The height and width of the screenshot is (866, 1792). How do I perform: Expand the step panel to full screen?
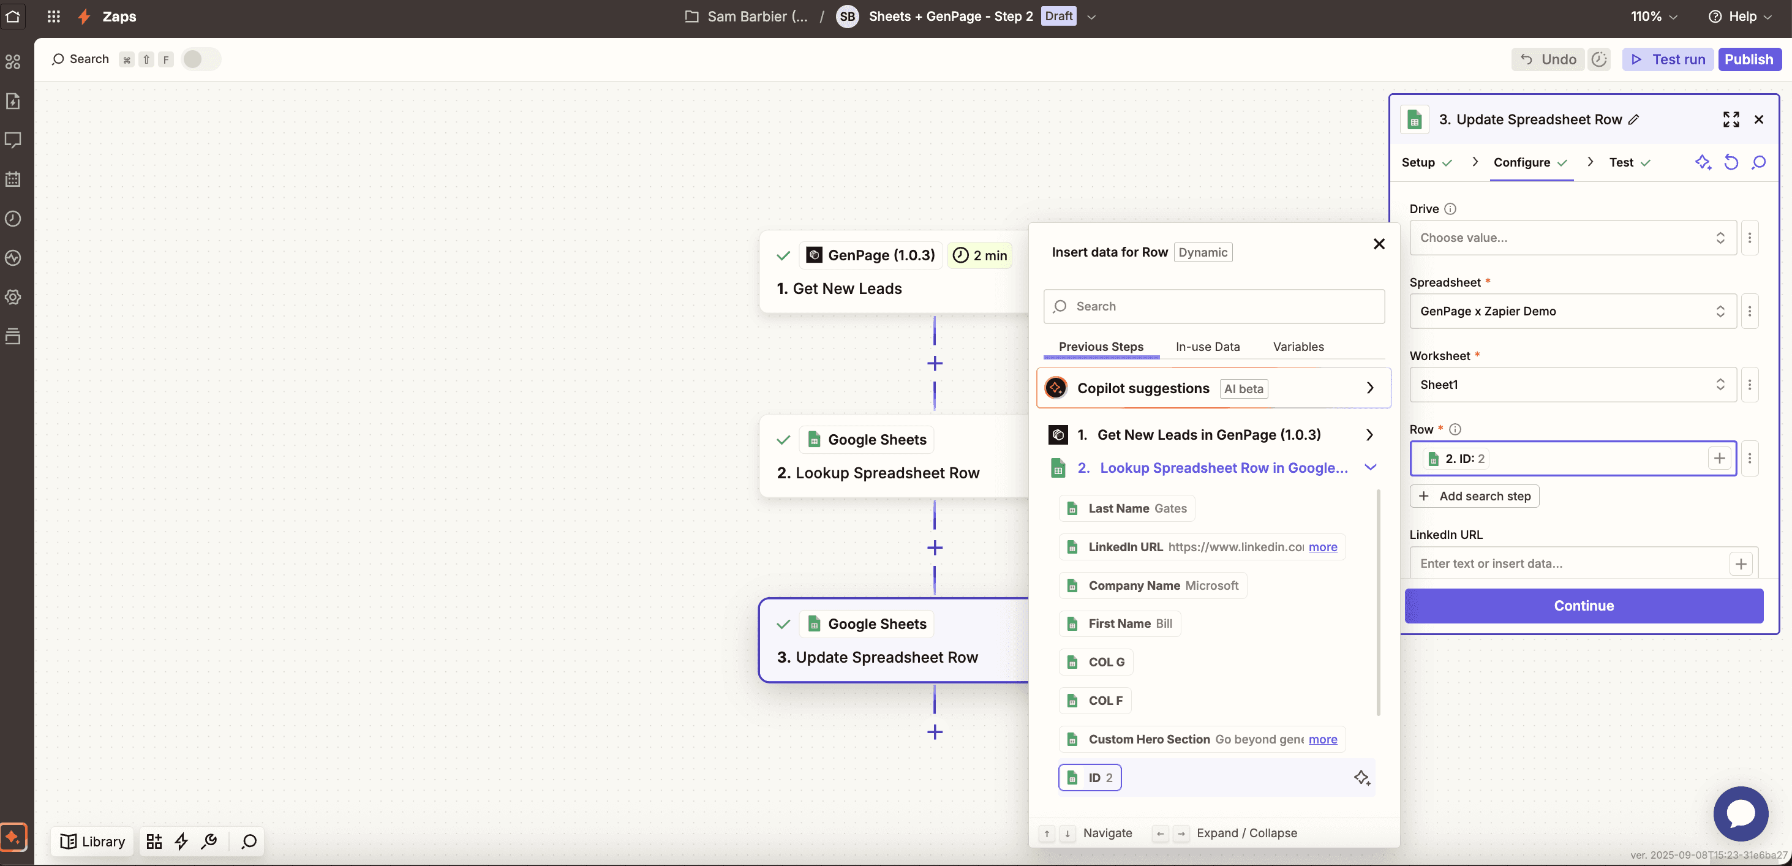click(1731, 119)
